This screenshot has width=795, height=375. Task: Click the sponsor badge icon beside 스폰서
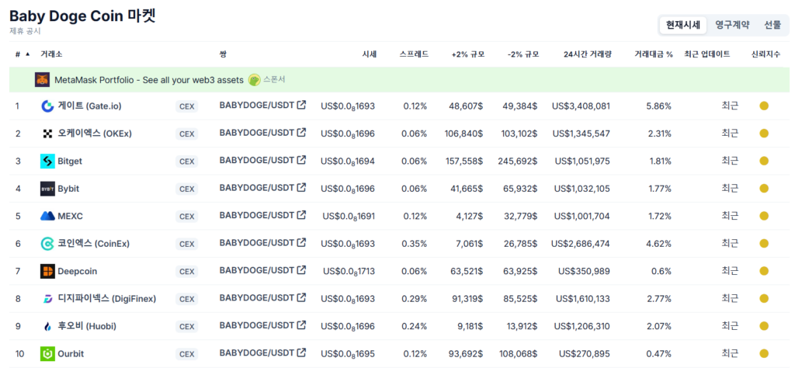pos(255,79)
